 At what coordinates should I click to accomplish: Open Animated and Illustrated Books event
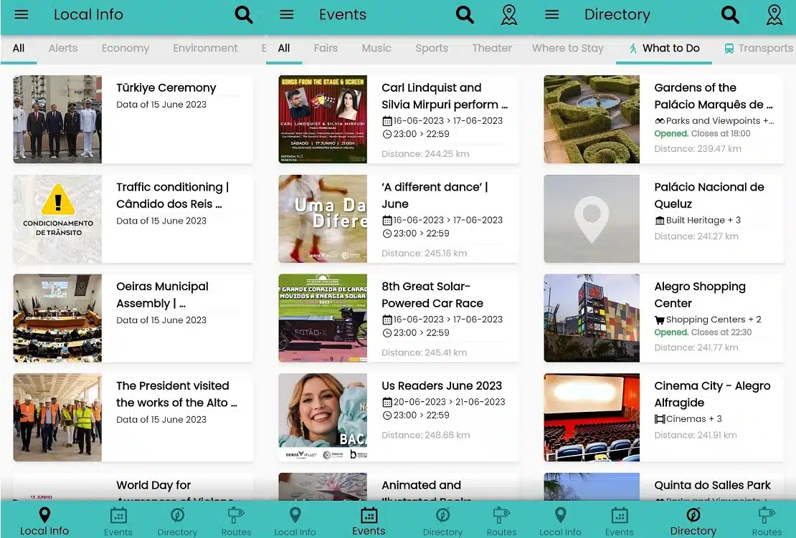pos(399,487)
